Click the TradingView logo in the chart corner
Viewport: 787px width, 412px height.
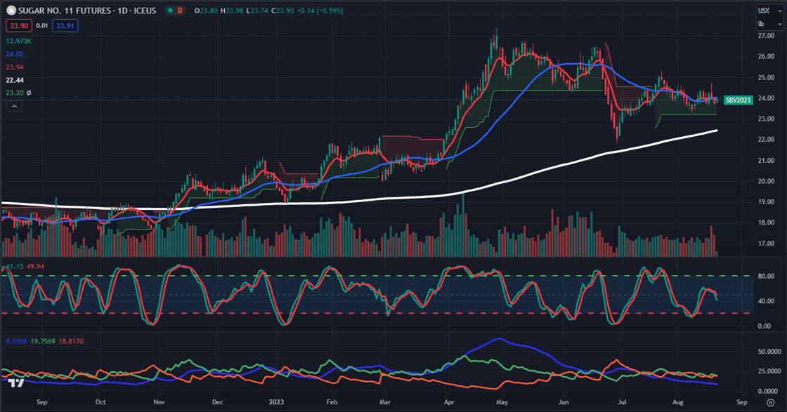(16, 383)
